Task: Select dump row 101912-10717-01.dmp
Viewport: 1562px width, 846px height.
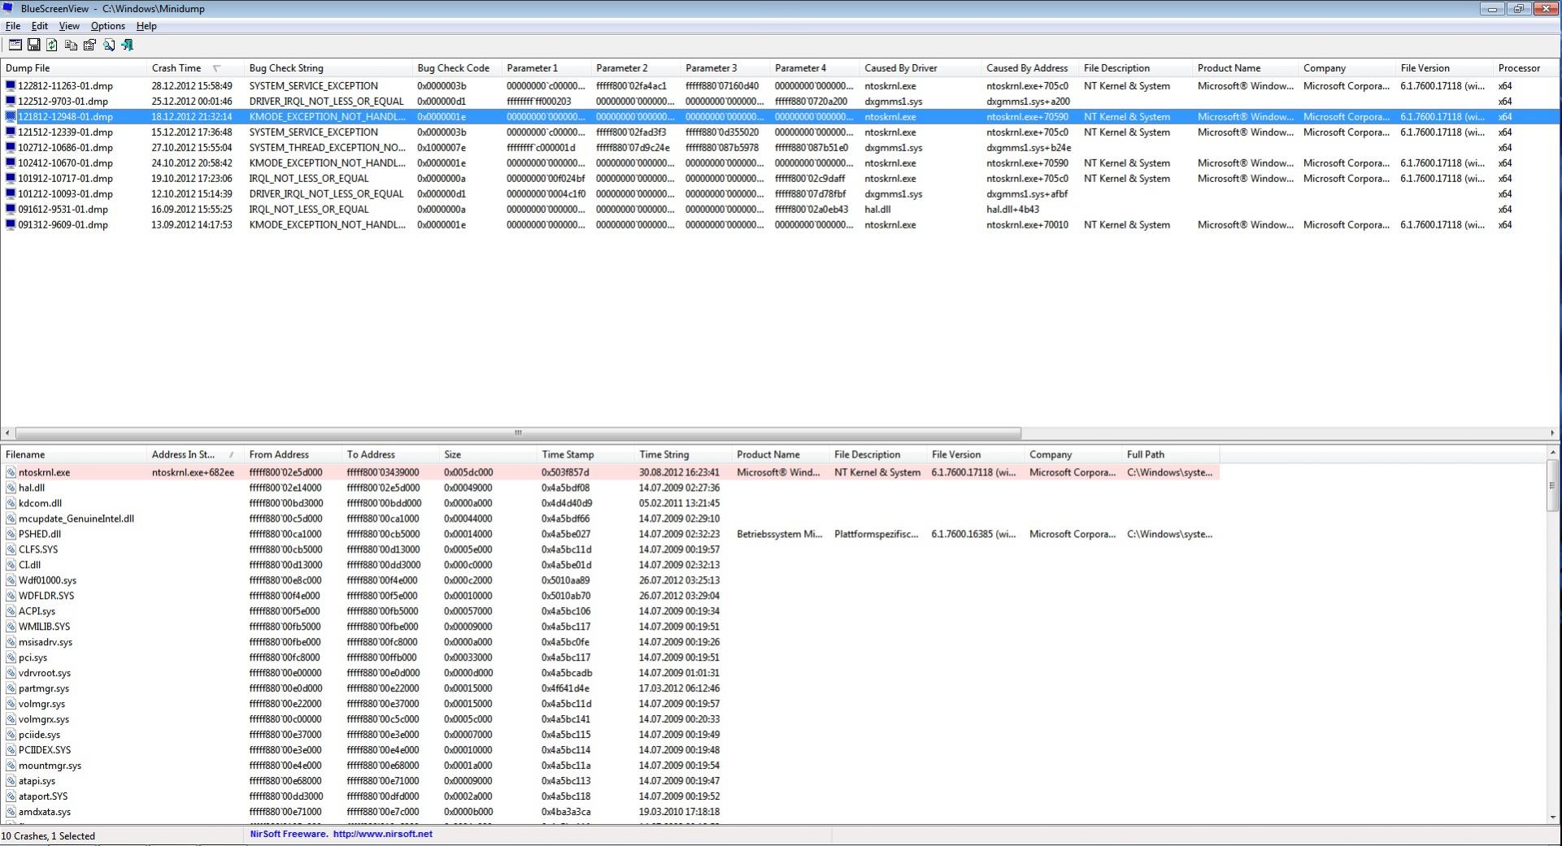Action: pos(781,178)
